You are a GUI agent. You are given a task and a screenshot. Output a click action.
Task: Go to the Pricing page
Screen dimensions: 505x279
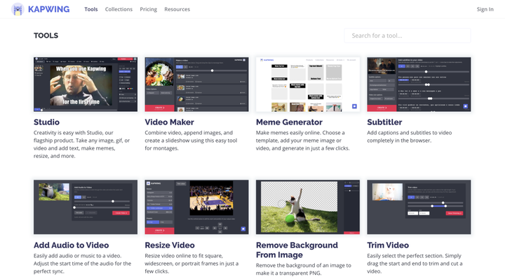pos(149,9)
